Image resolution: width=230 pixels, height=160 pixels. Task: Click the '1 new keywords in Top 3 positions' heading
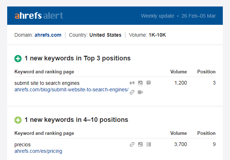tap(78, 58)
